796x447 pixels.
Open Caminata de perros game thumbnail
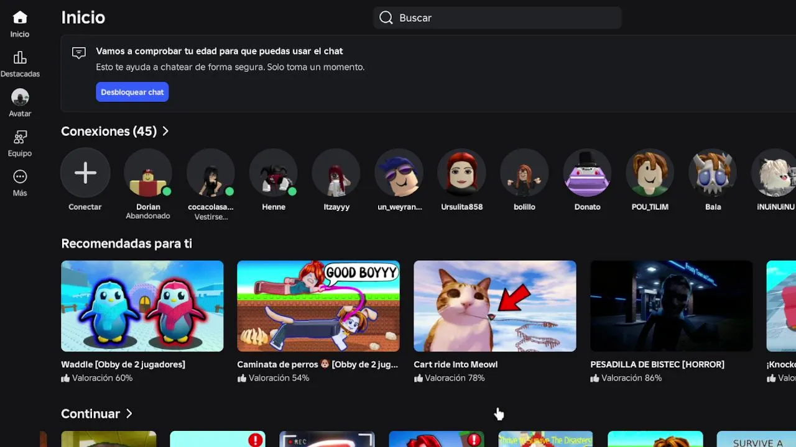(x=318, y=306)
